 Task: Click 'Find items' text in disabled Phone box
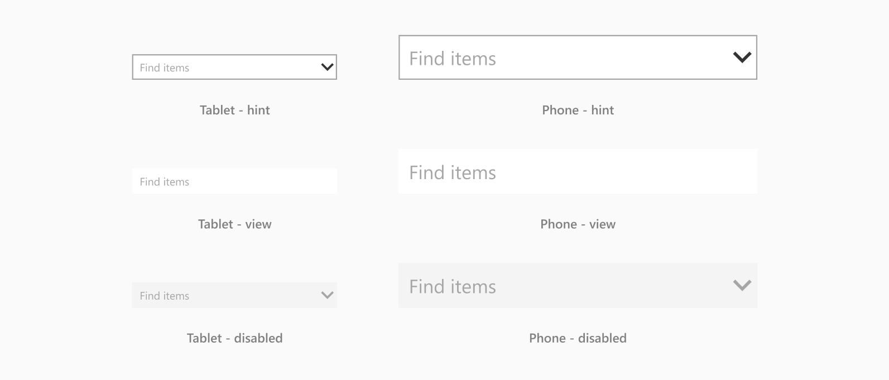(453, 287)
